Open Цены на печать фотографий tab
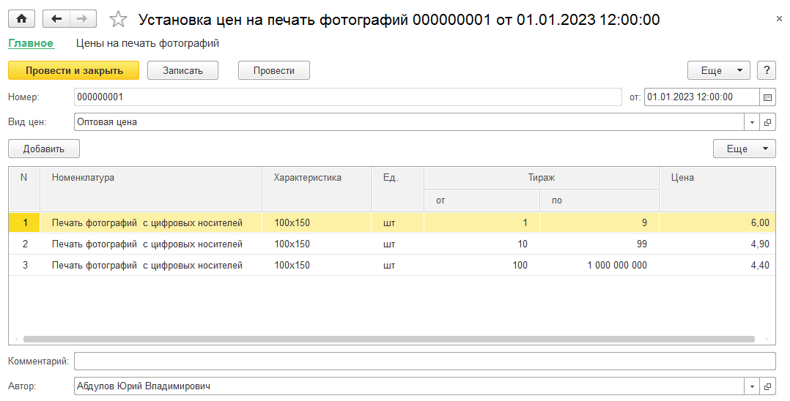Screen dimensions: 790x401 point(148,43)
